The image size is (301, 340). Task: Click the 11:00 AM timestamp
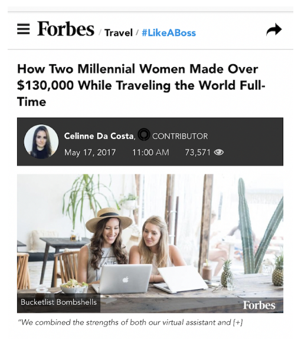pos(150,153)
